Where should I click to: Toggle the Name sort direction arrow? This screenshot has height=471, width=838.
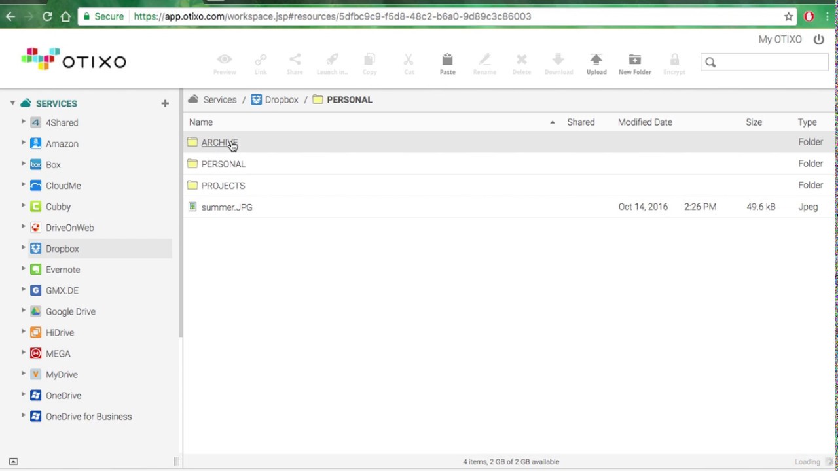tap(553, 122)
